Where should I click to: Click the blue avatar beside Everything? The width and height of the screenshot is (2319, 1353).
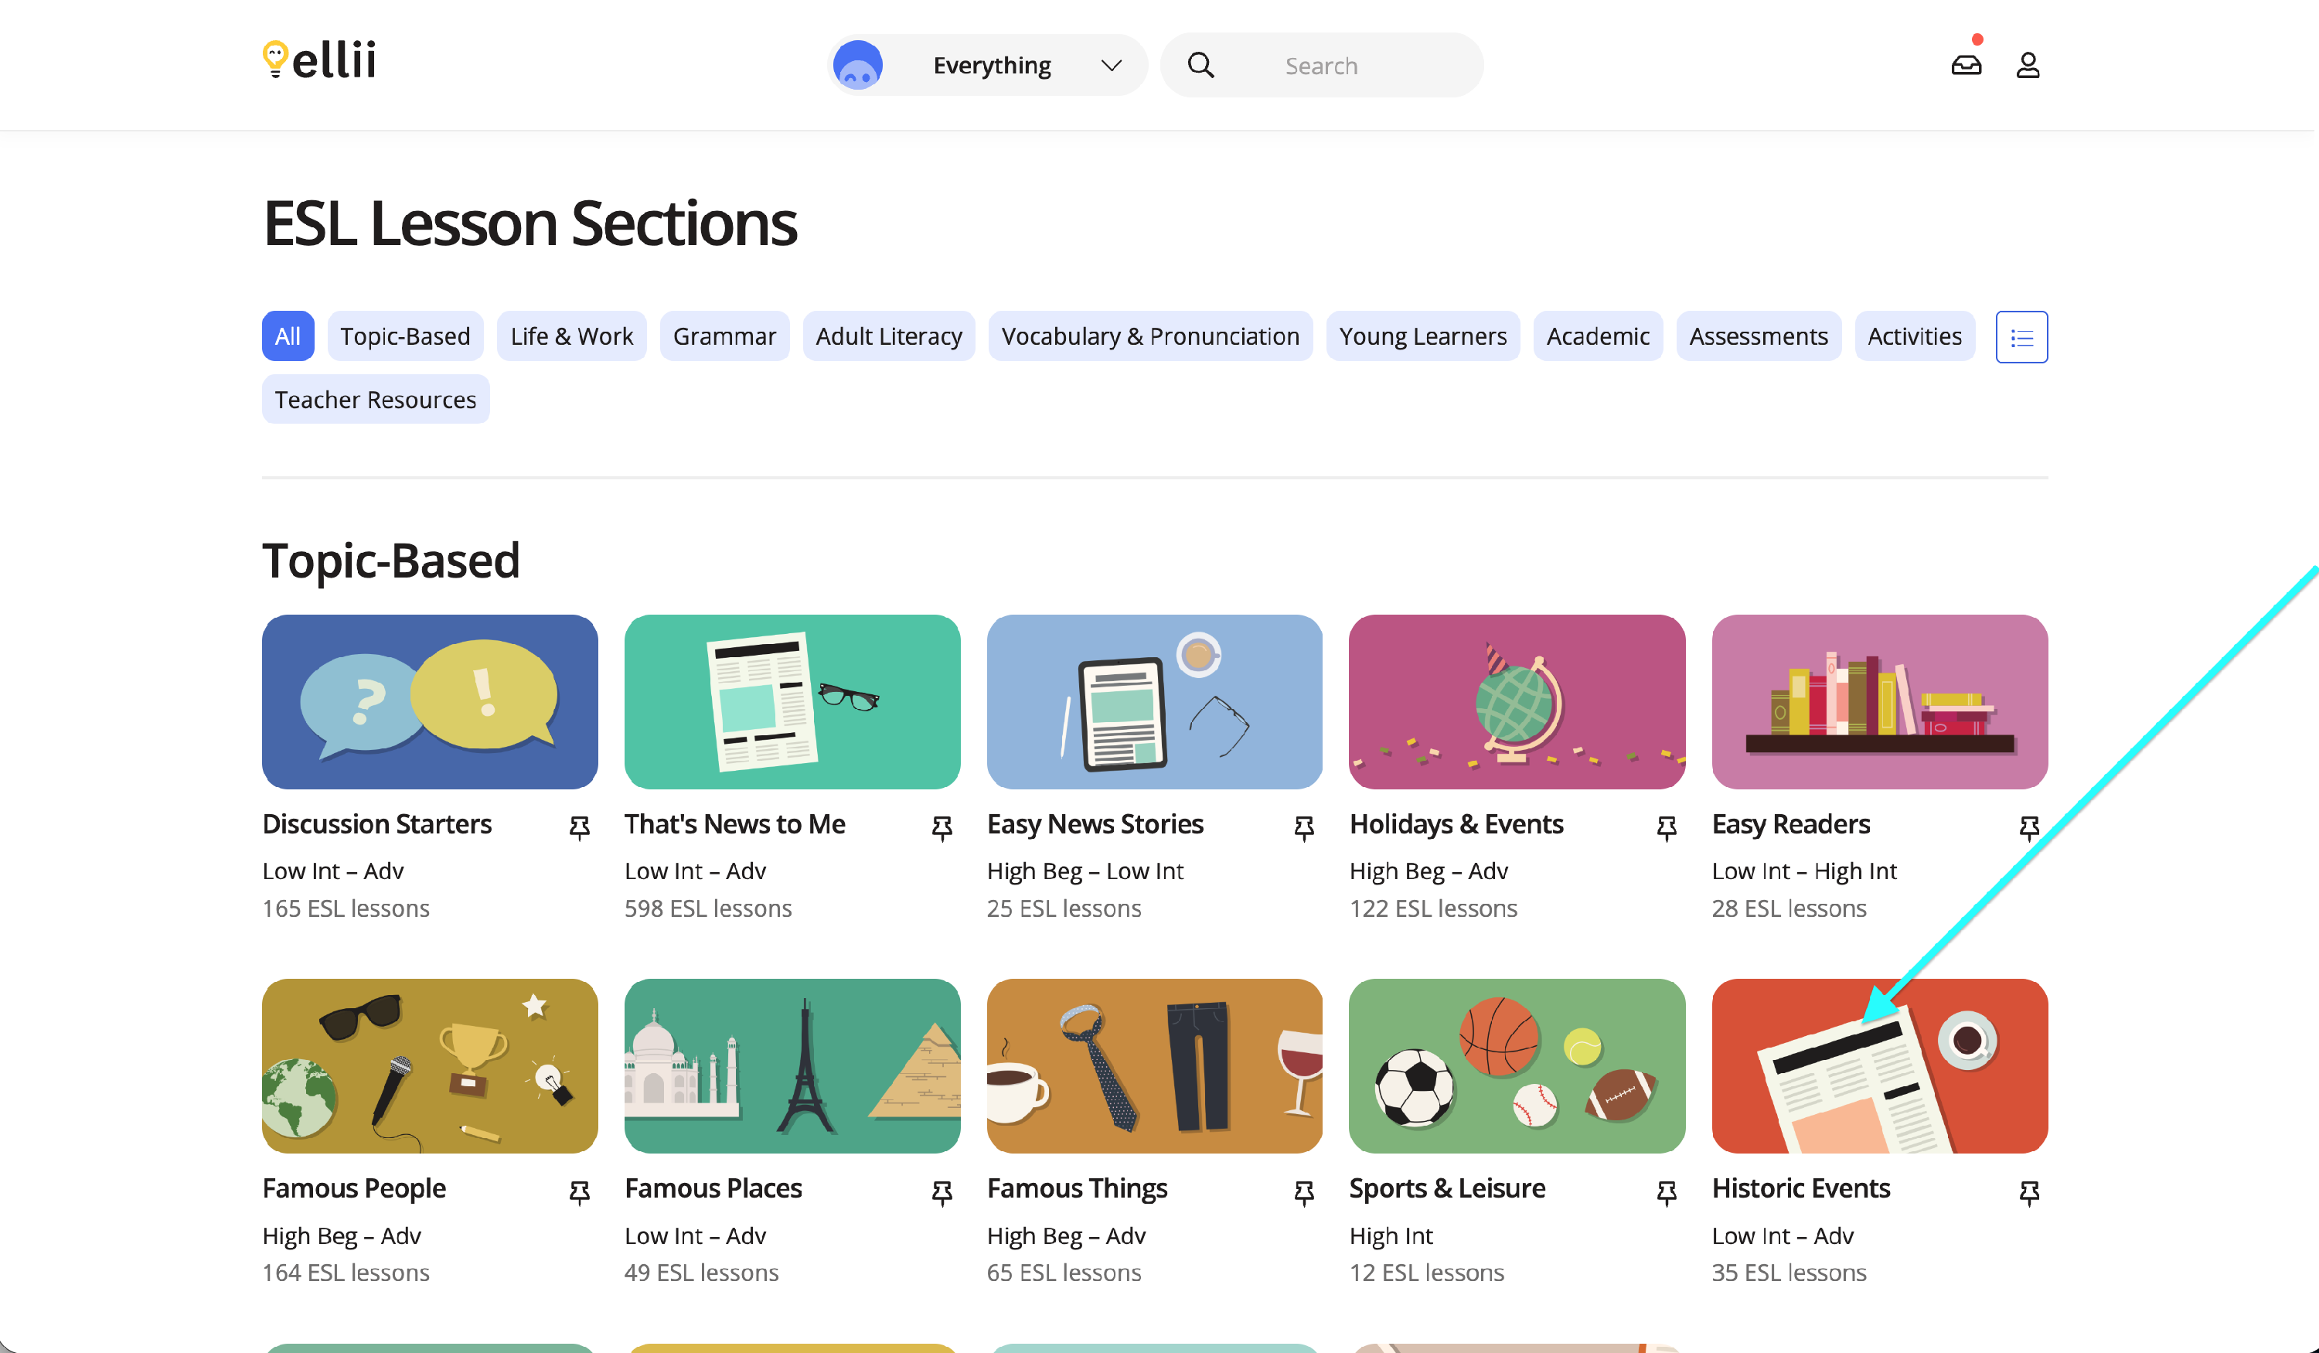coord(858,66)
